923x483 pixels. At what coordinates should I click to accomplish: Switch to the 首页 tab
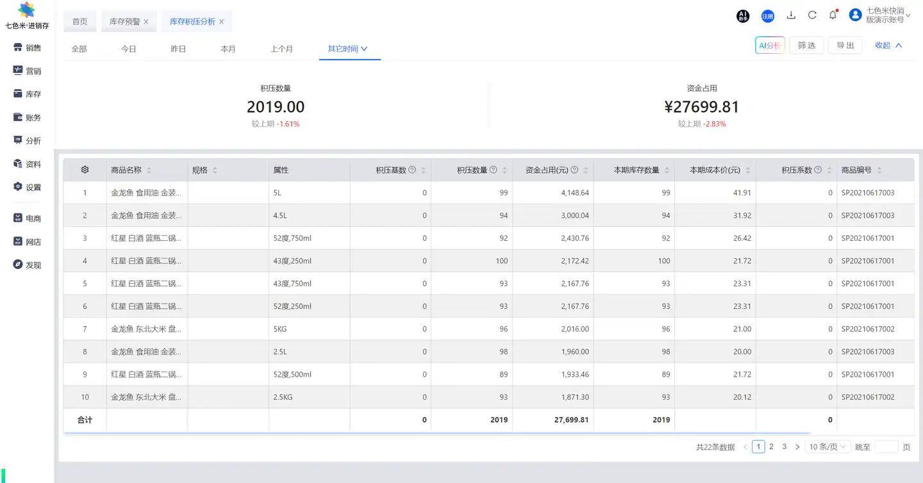tap(79, 22)
